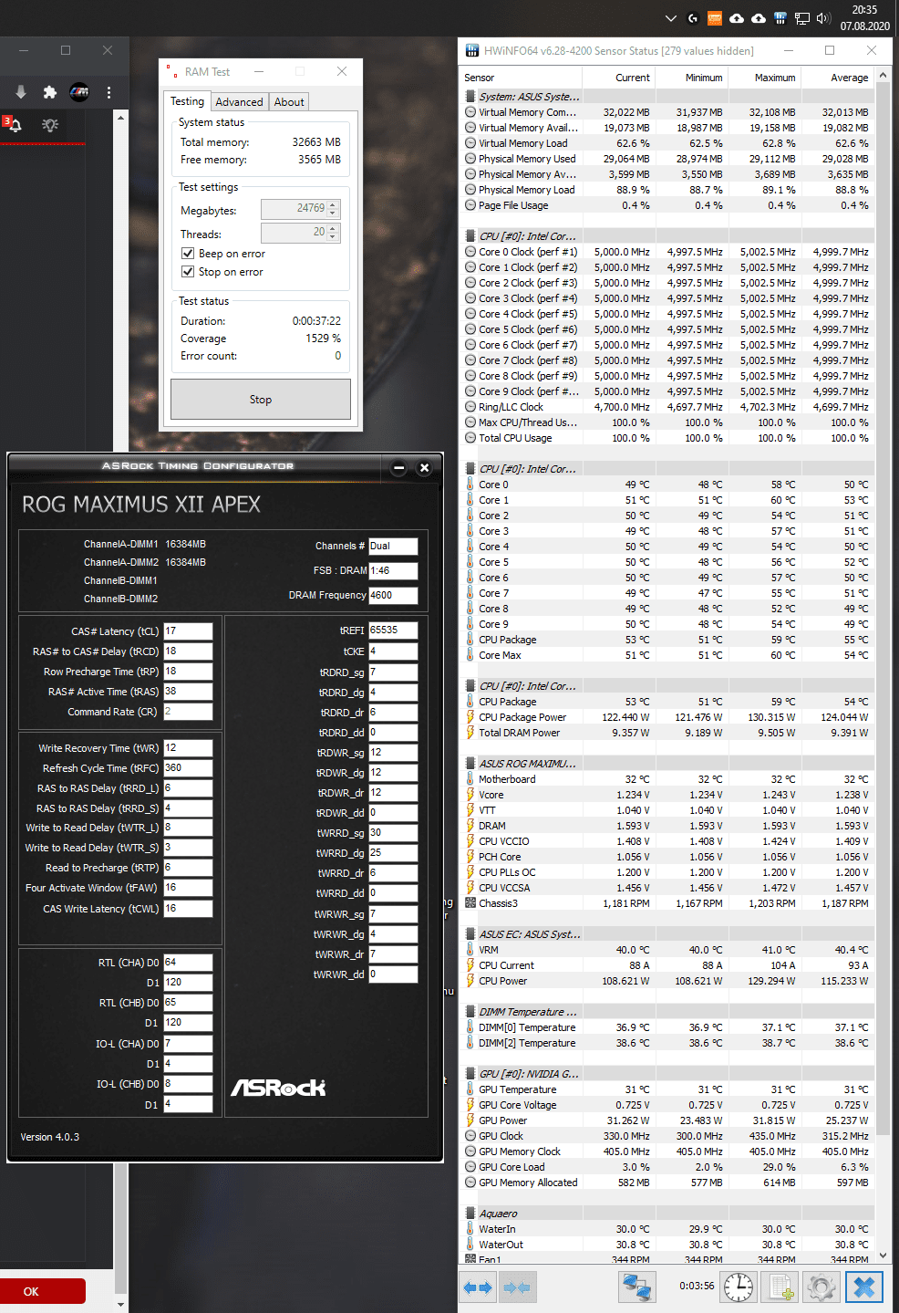Click RAM Test title bar icon
Image resolution: width=899 pixels, height=1313 pixels.
click(171, 71)
